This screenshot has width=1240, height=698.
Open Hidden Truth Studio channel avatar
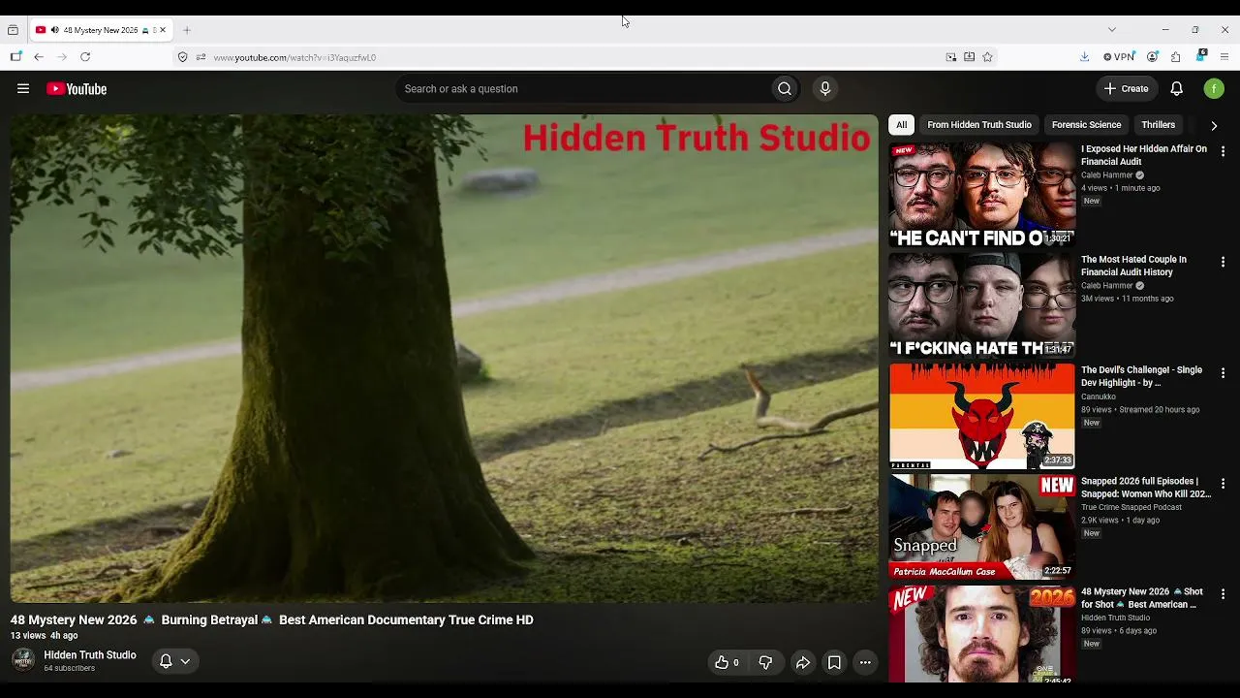(23, 661)
